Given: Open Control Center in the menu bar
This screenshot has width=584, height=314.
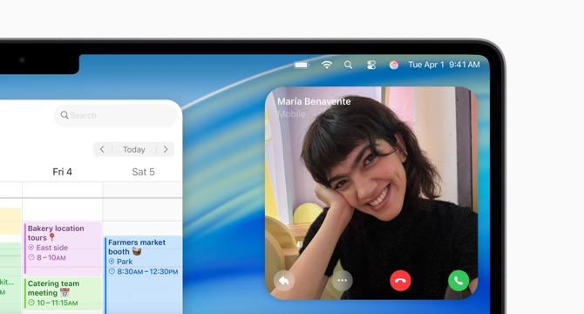Looking at the screenshot, I should [371, 65].
